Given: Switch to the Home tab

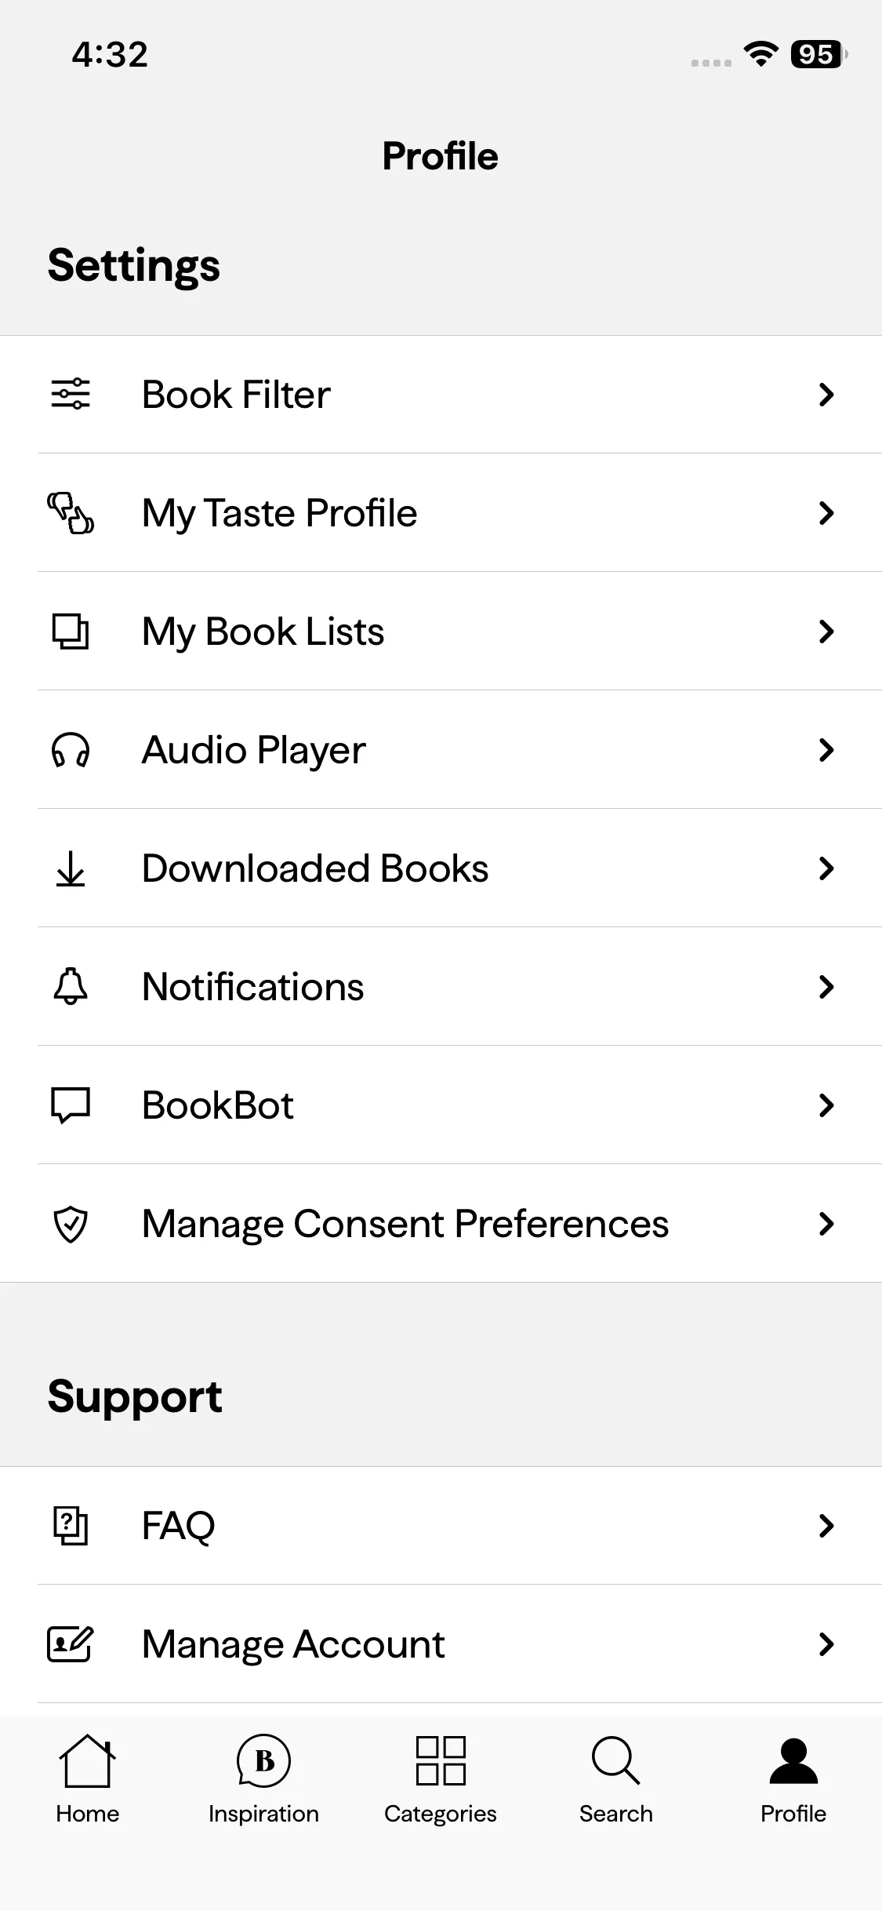Looking at the screenshot, I should click(x=87, y=1779).
